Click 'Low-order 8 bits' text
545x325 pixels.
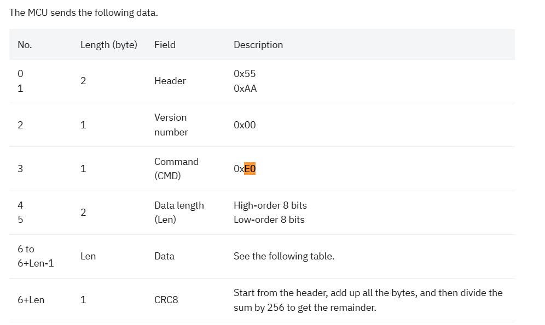click(x=269, y=220)
